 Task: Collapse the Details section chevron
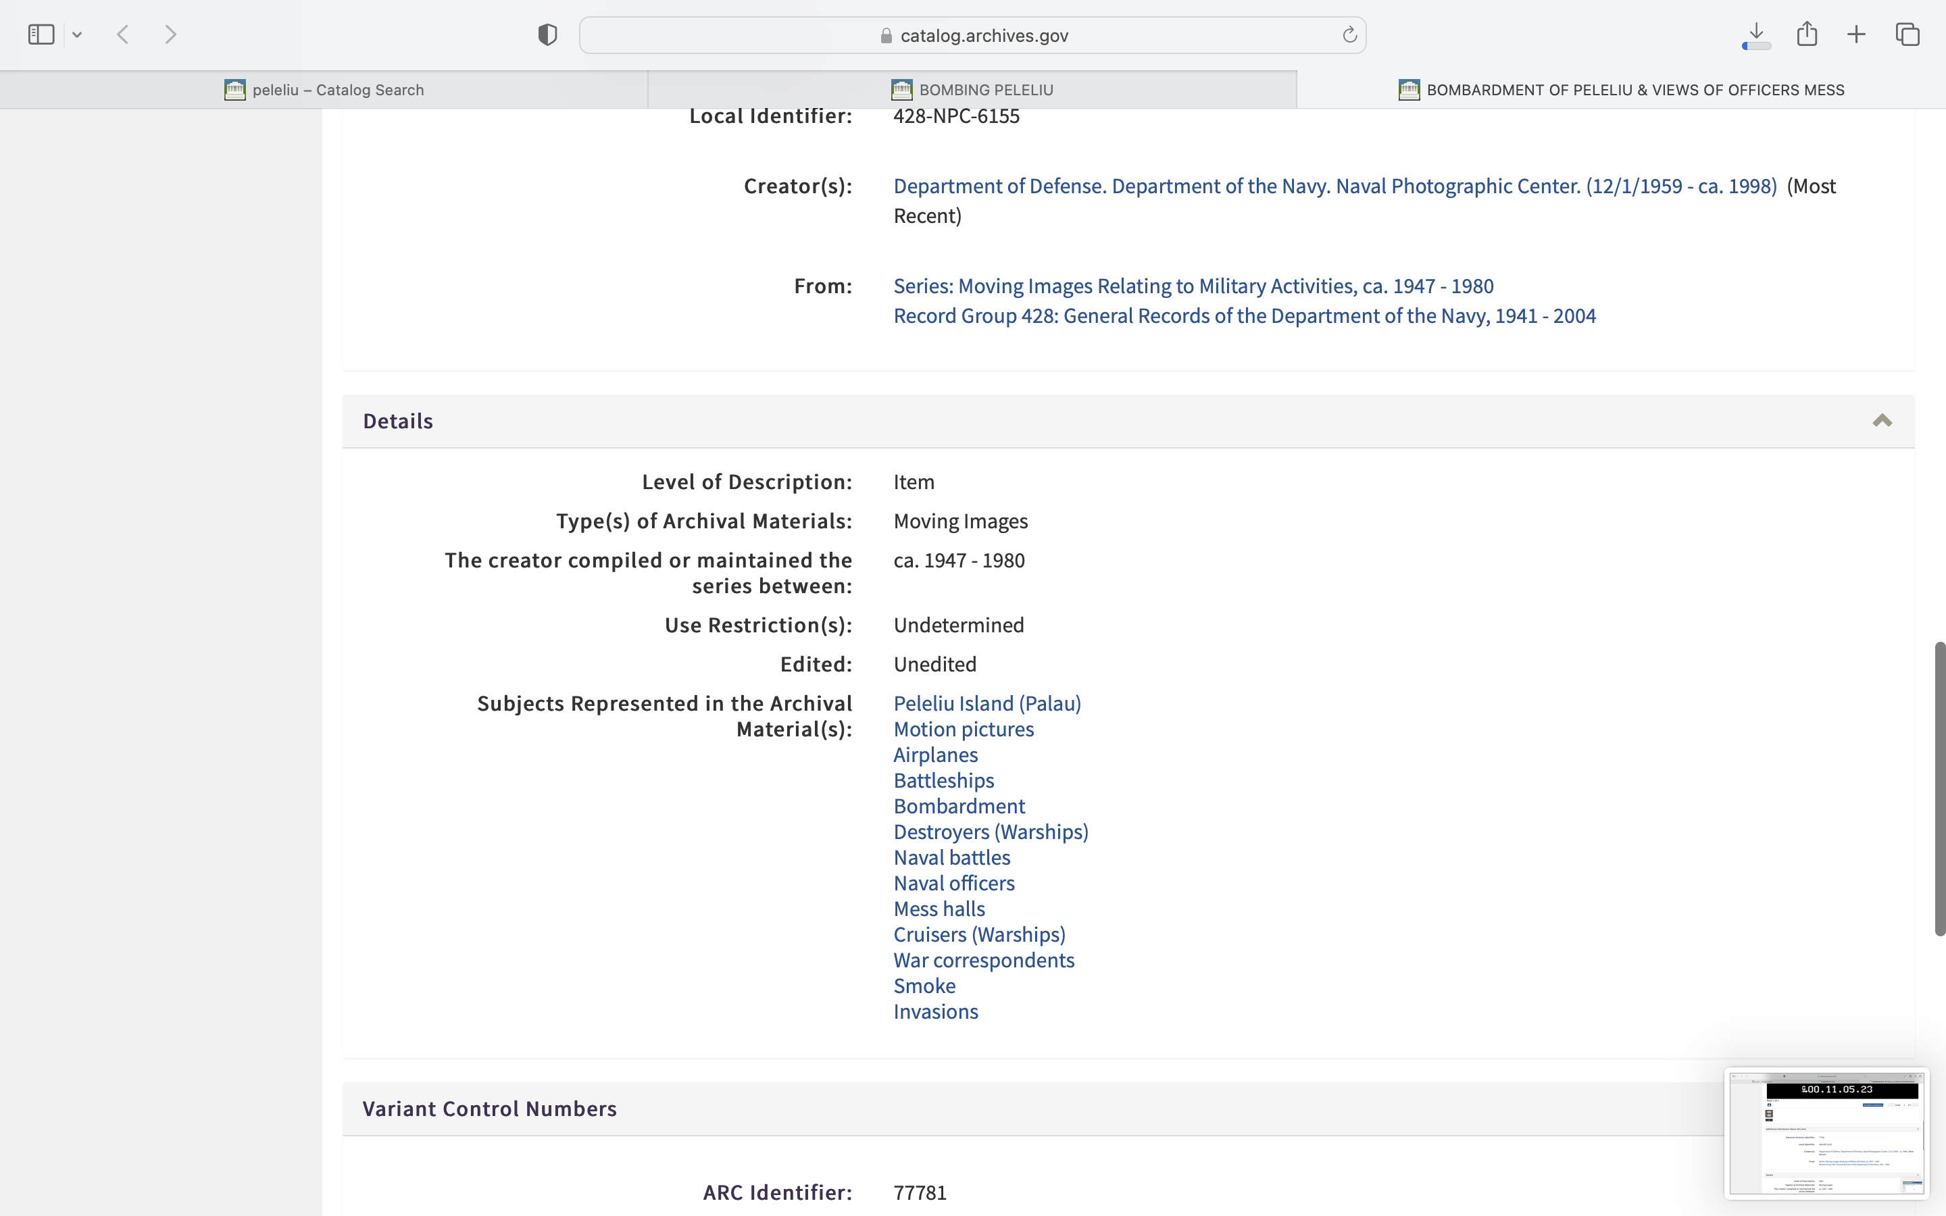(1882, 421)
